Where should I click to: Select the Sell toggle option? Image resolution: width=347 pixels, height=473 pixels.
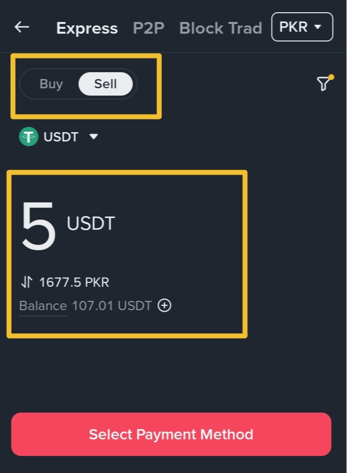105,84
